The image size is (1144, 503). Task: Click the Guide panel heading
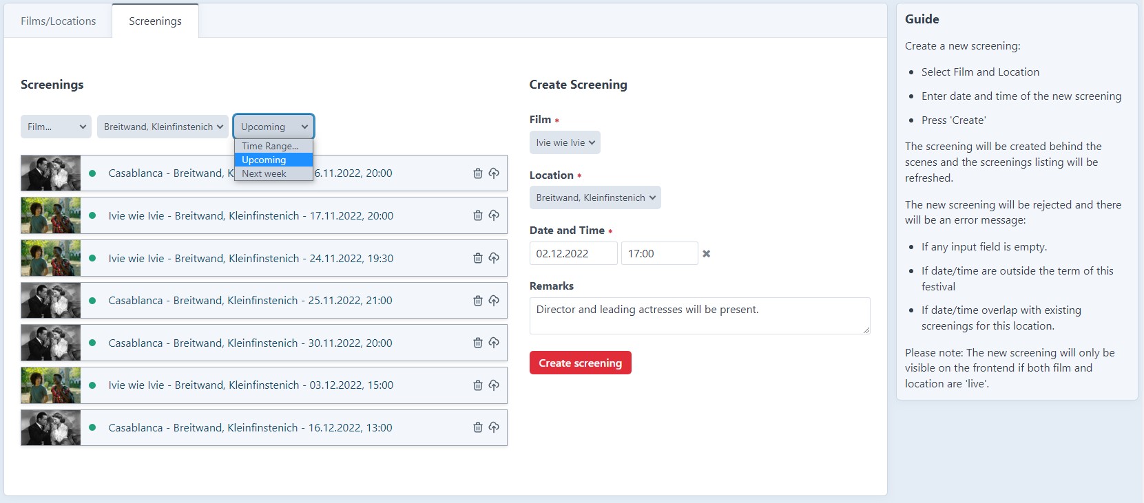(x=922, y=19)
